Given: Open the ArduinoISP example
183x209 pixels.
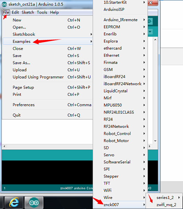Looking at the screenshot, I should [x=120, y=9].
